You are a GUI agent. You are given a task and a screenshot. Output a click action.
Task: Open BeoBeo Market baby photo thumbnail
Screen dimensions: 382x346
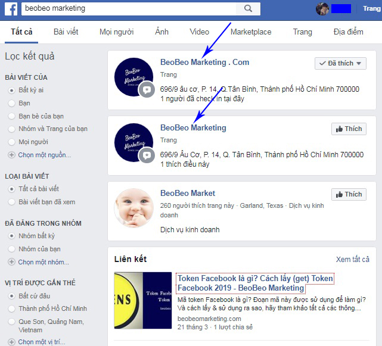tap(133, 208)
